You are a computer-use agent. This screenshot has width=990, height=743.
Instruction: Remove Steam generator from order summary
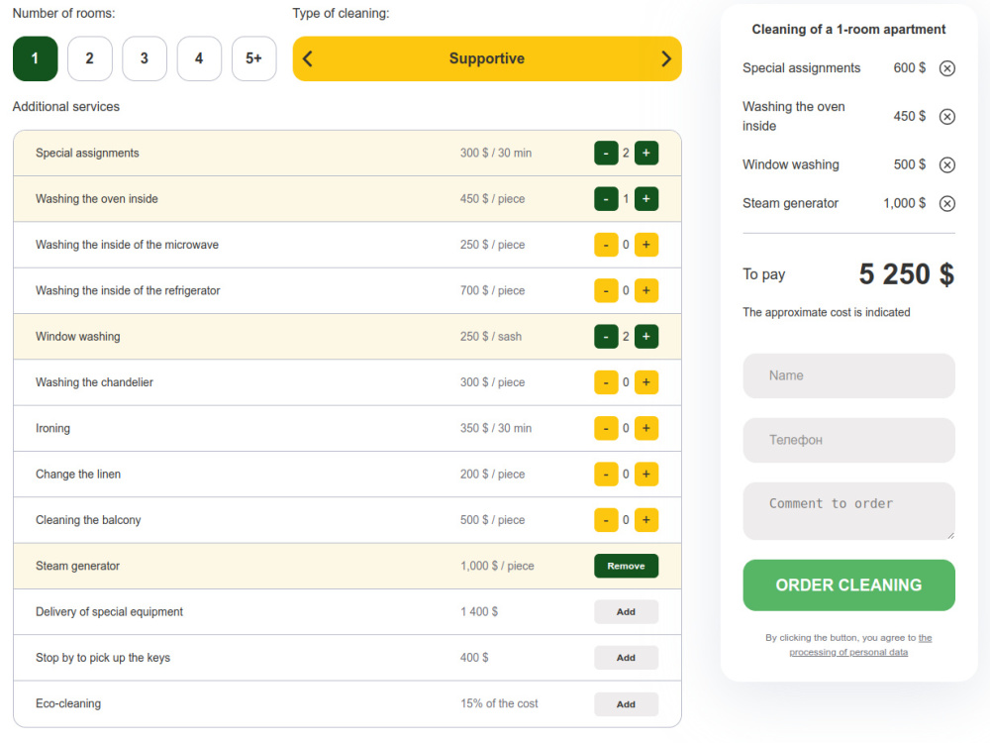[946, 203]
